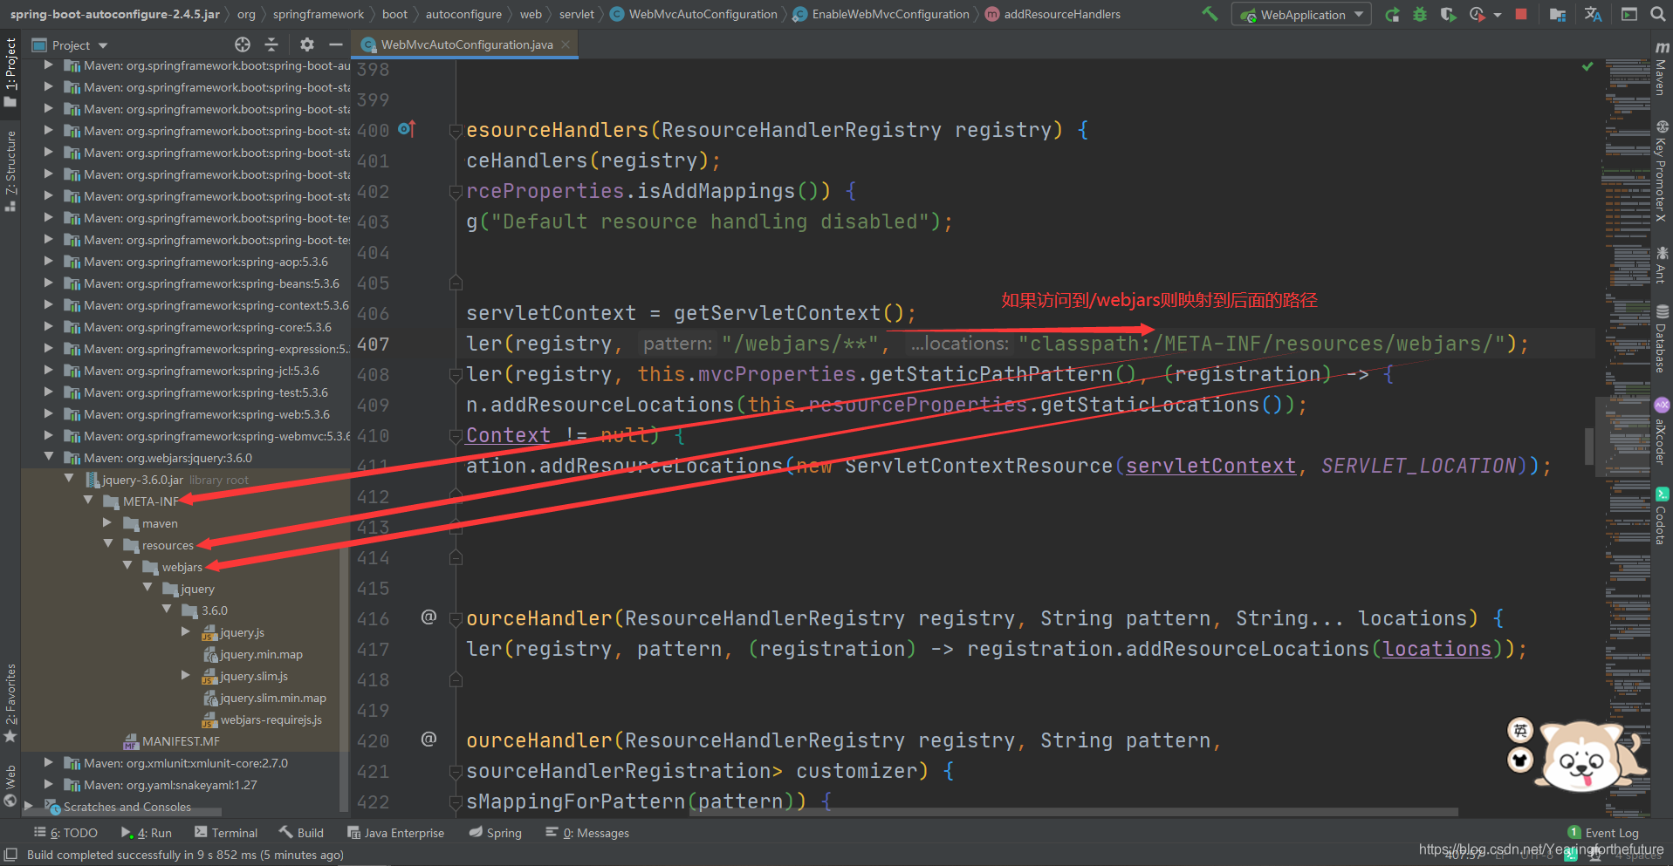1673x866 pixels.
Task: Open the Terminal tool window
Action: (226, 833)
